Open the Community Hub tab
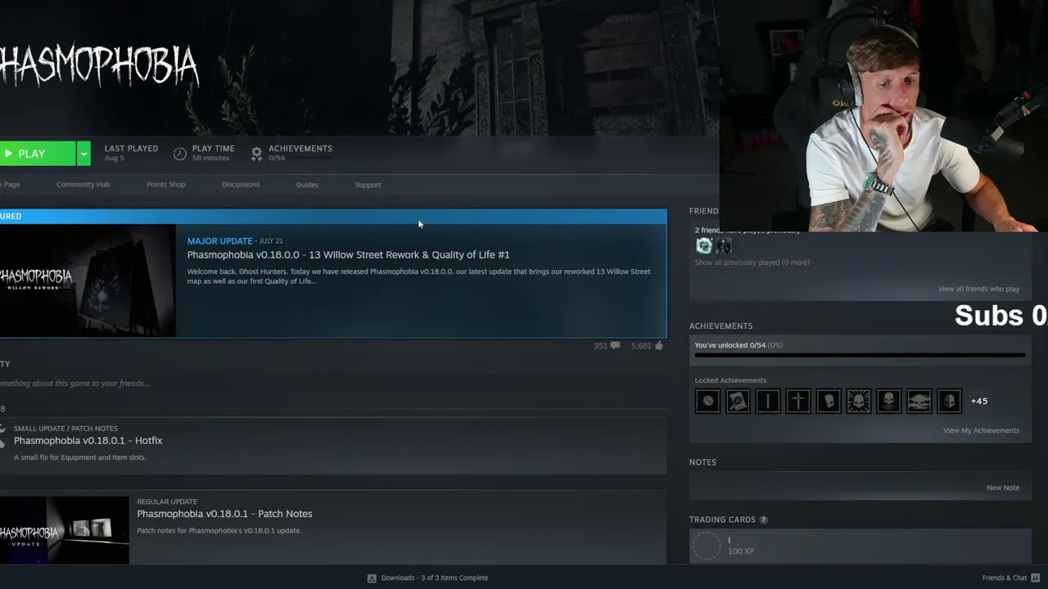The width and height of the screenshot is (1048, 589). tap(83, 185)
